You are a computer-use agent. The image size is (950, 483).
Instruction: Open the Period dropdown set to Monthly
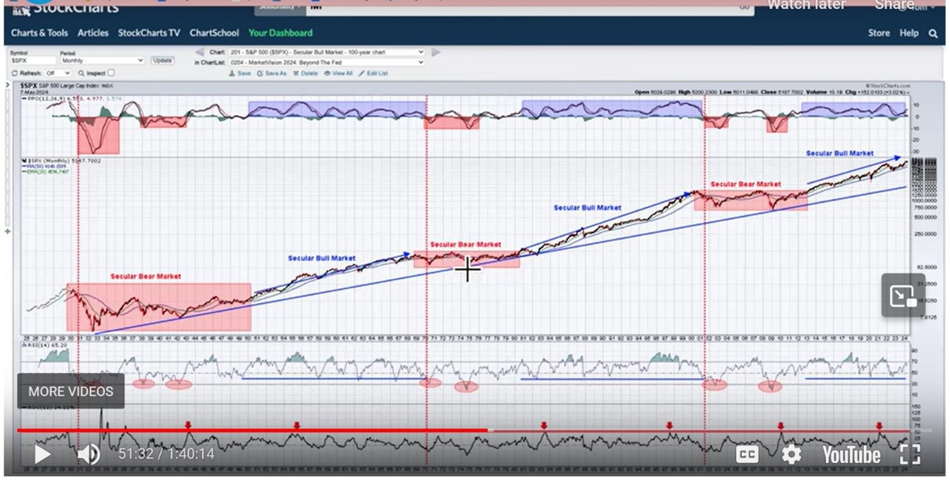[x=102, y=61]
